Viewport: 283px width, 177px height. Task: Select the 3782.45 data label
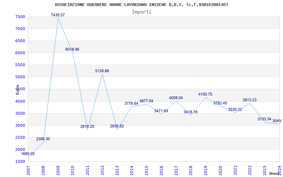coord(220,103)
